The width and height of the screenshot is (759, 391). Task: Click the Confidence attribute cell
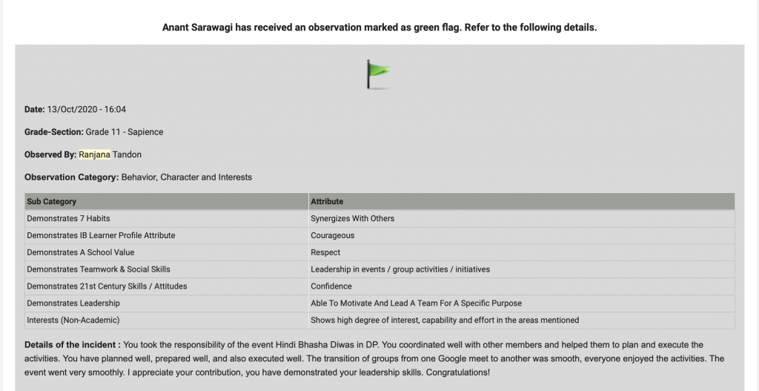pyautogui.click(x=521, y=286)
